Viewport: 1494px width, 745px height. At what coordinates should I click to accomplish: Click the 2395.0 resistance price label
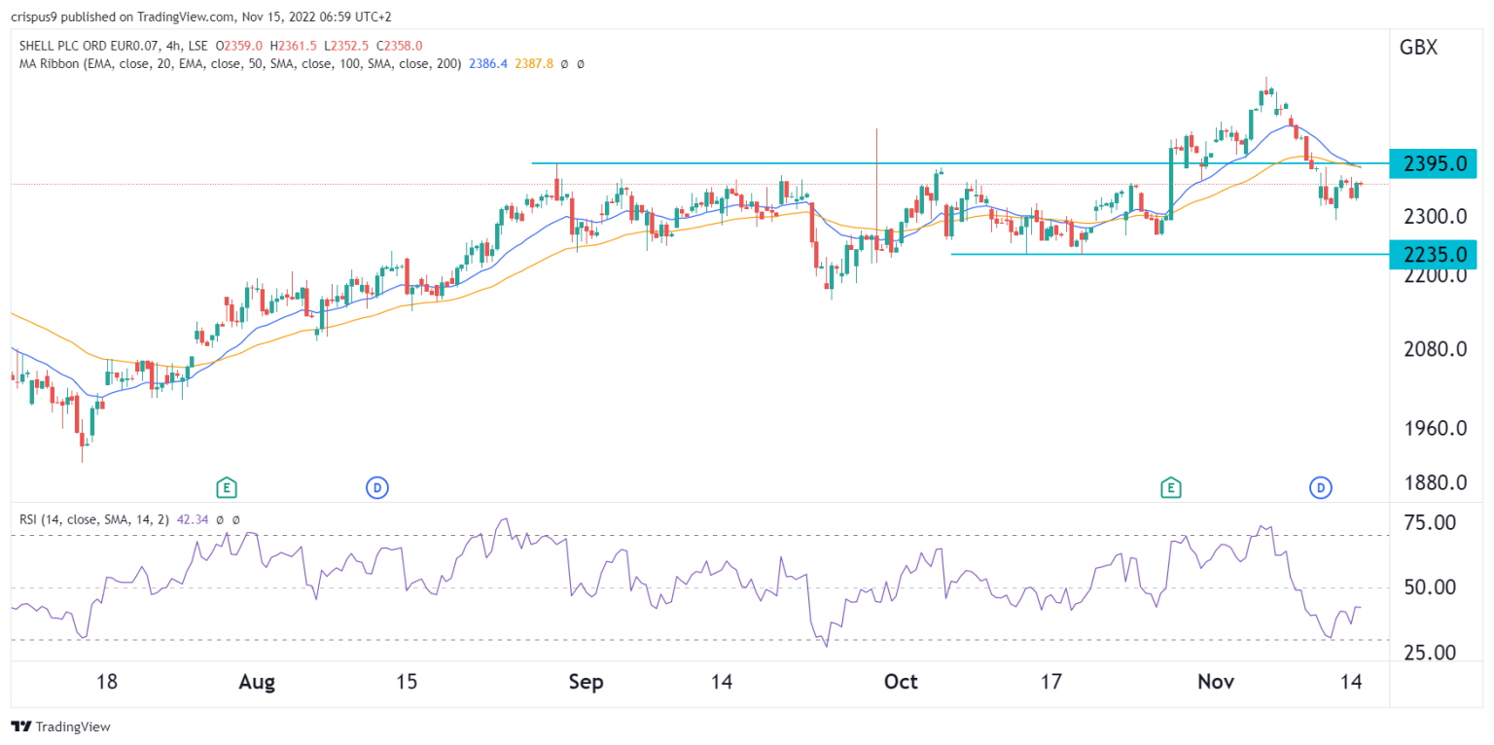[1434, 163]
